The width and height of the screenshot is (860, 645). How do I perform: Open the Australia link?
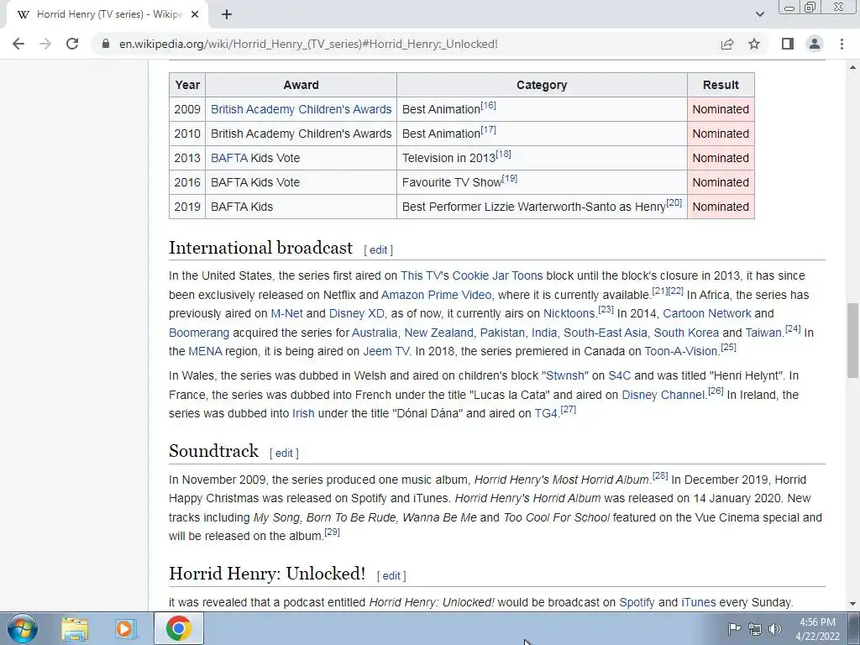click(x=374, y=333)
